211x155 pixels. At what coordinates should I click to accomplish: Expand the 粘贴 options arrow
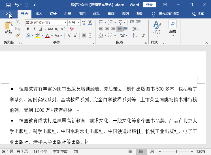pos(9,36)
